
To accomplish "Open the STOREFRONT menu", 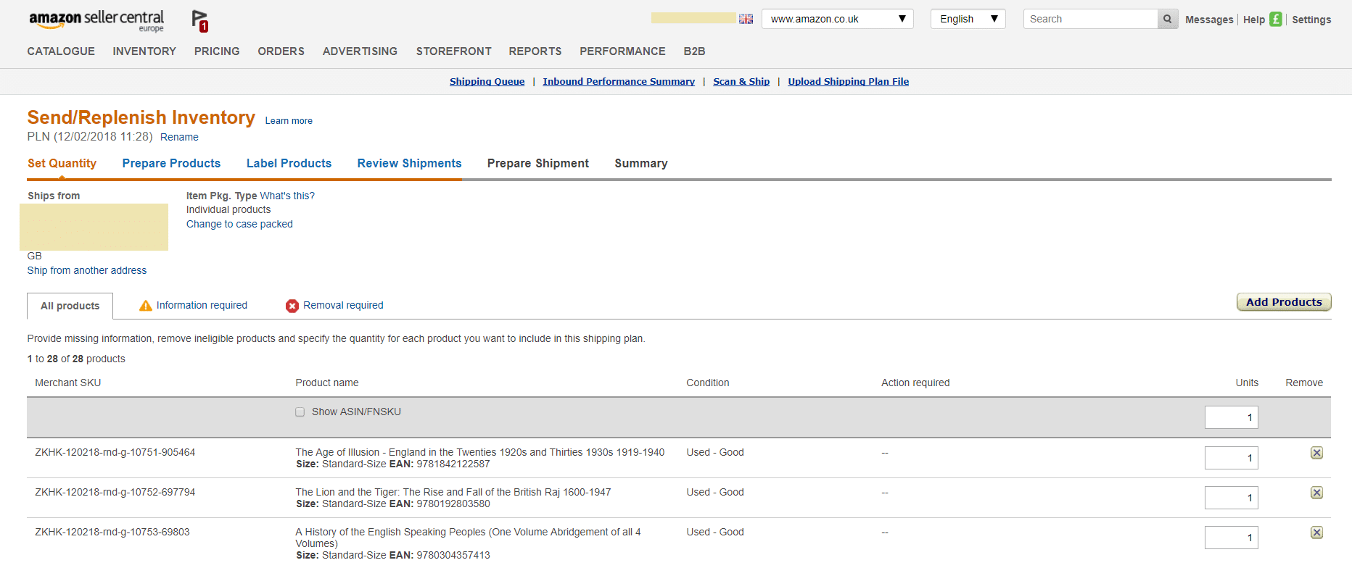I will [x=453, y=51].
